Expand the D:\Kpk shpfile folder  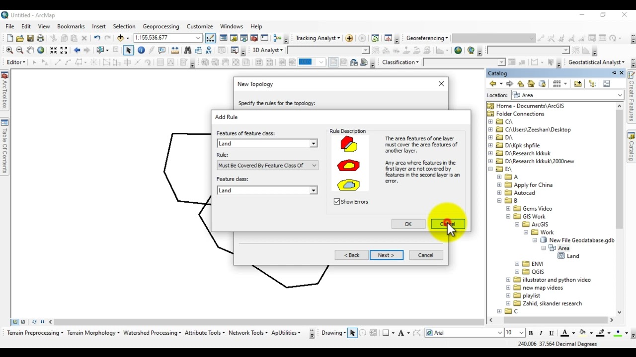490,145
